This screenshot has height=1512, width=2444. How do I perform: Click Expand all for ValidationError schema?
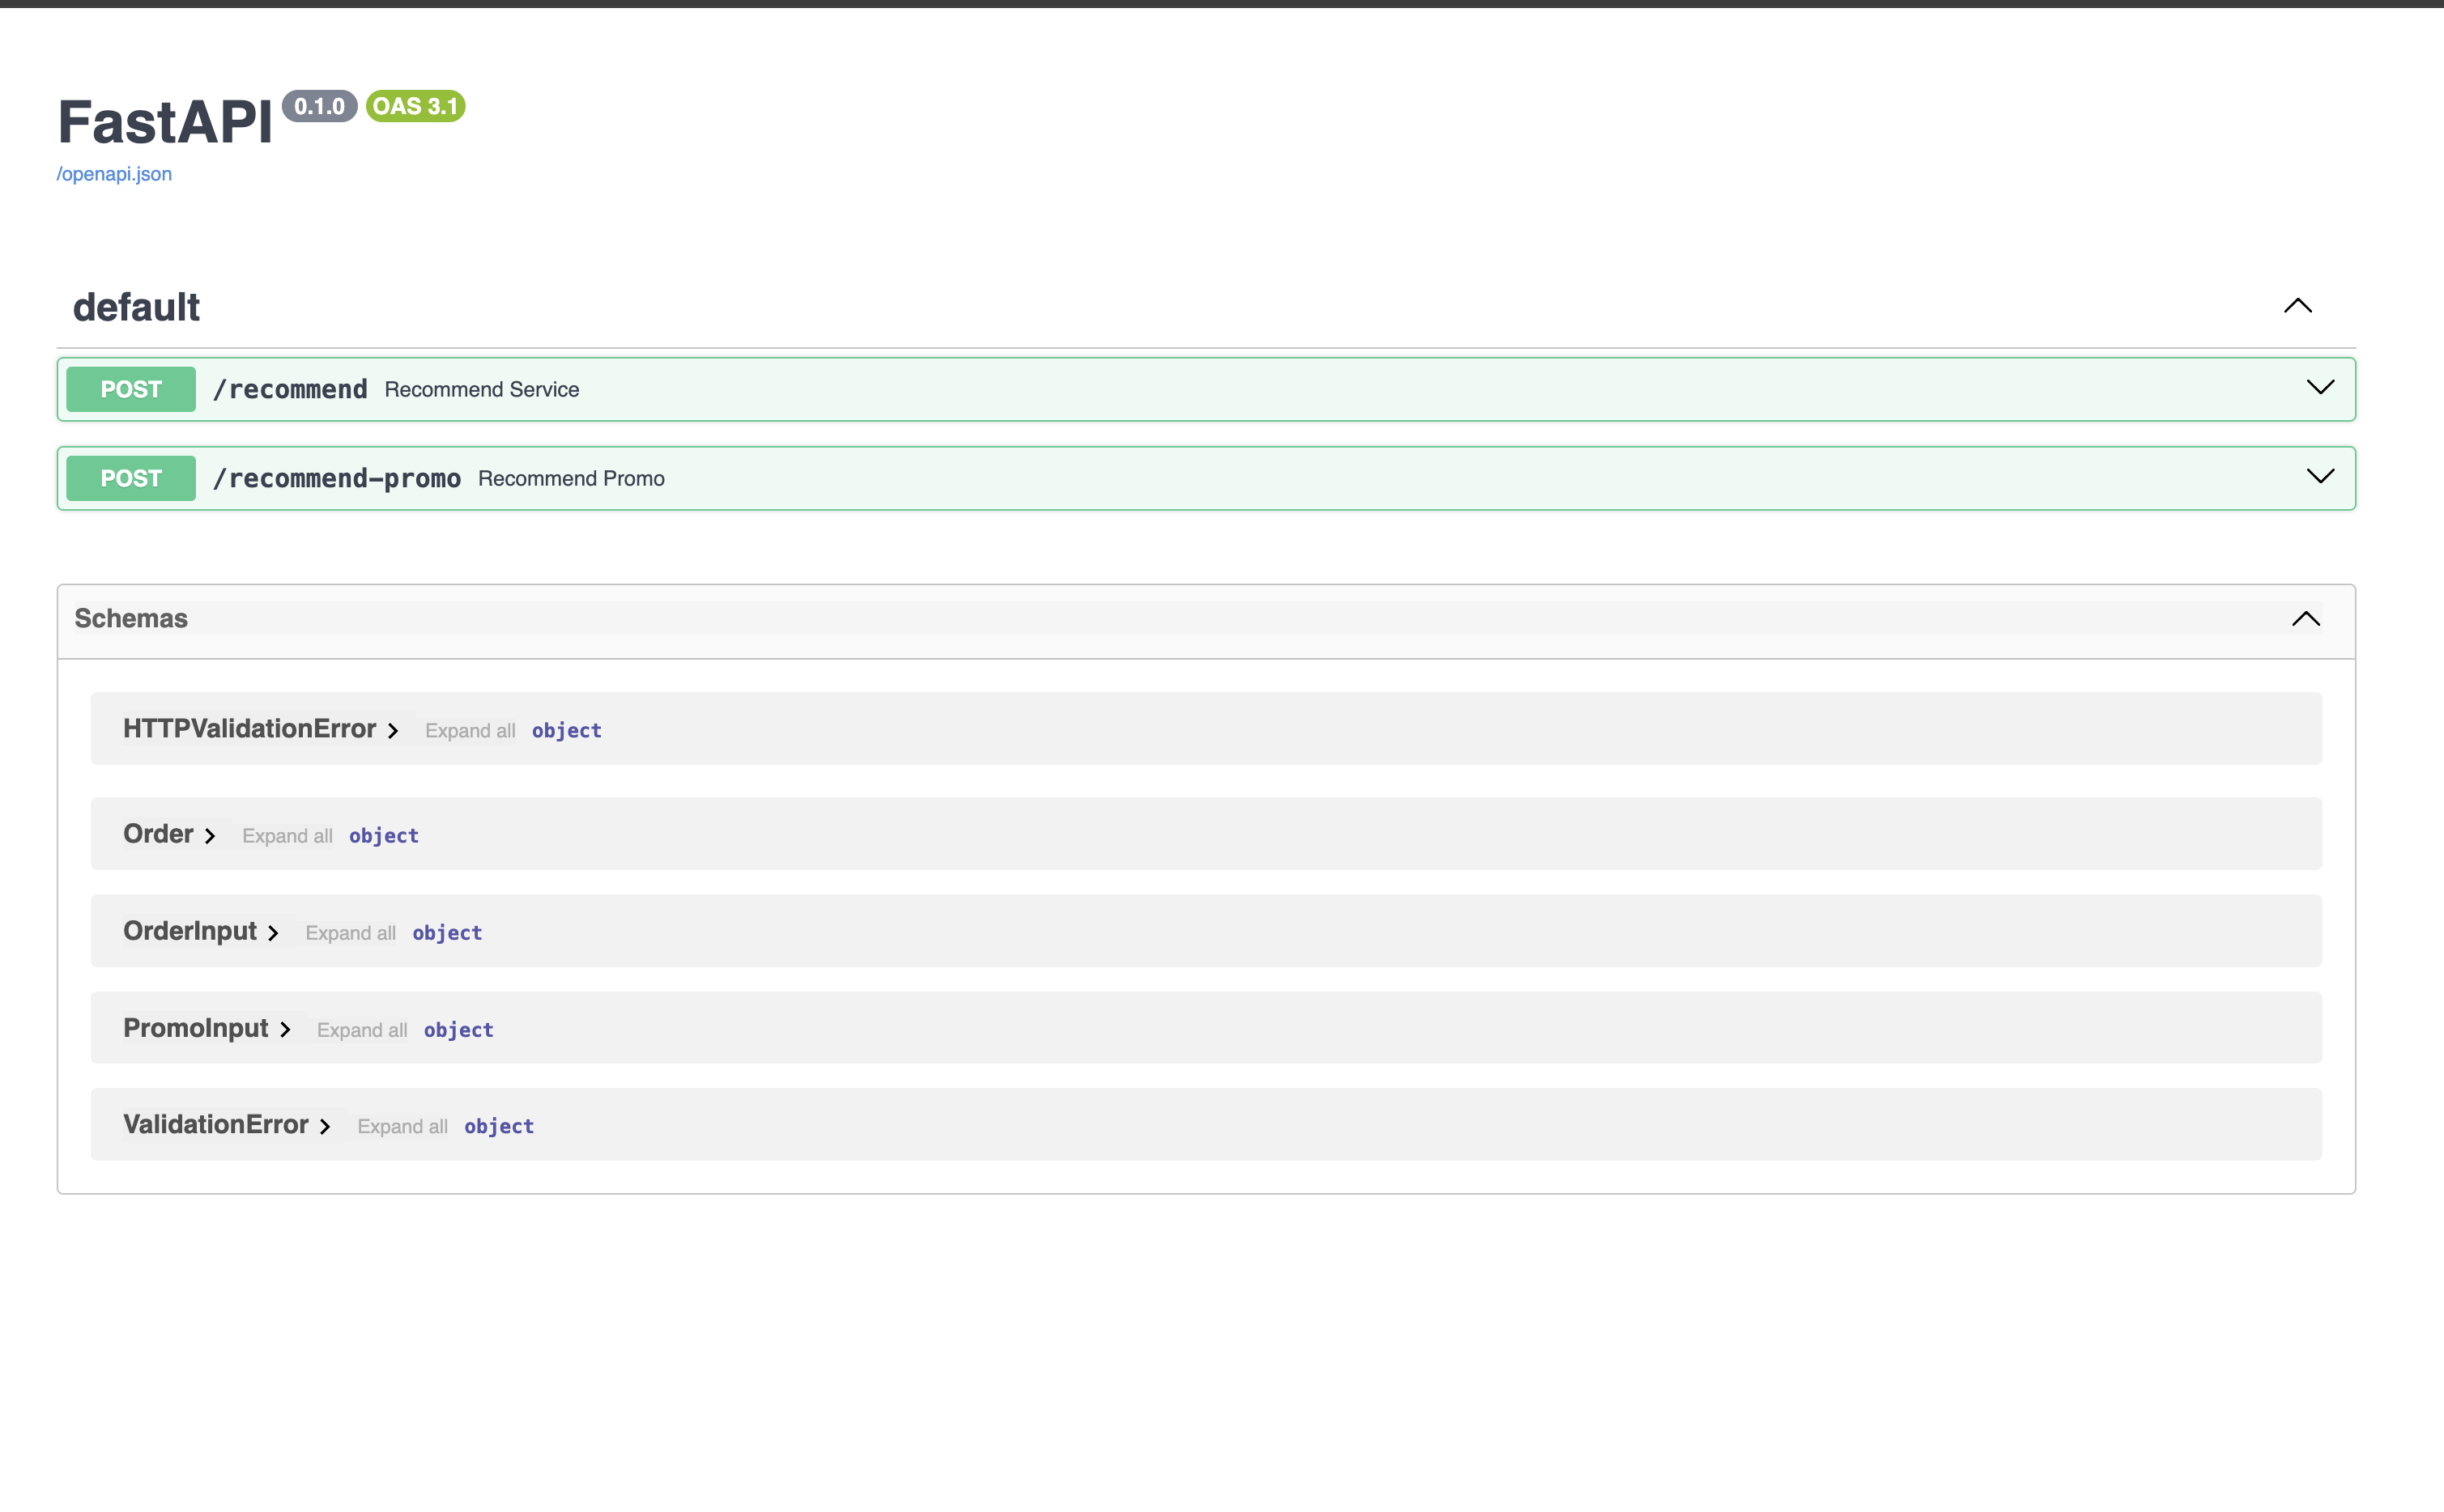[402, 1127]
